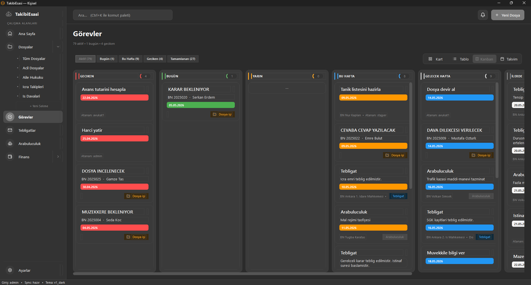Select the Aktif (79) filter tab
This screenshot has width=531, height=285.
click(x=85, y=59)
